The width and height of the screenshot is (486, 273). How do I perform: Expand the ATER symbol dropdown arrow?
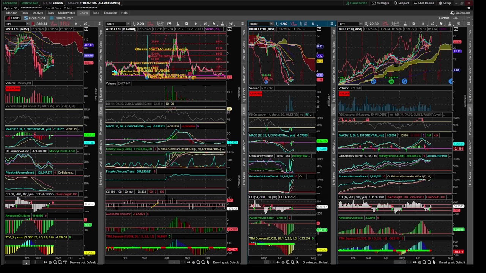pos(128,24)
